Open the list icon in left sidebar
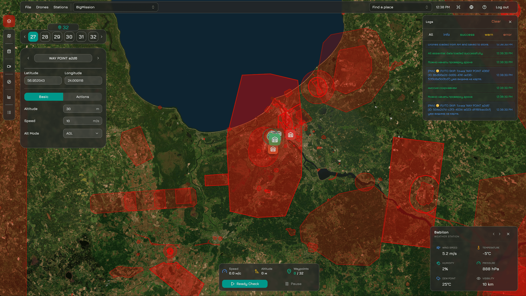Viewport: 526px width, 296px height. coord(9,112)
